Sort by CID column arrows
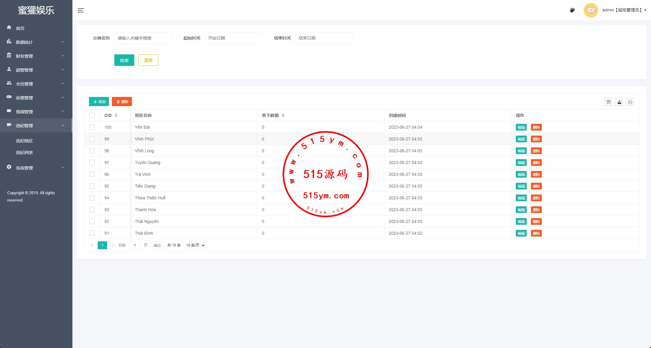Screen dimensions: 651x348 pyautogui.click(x=116, y=115)
